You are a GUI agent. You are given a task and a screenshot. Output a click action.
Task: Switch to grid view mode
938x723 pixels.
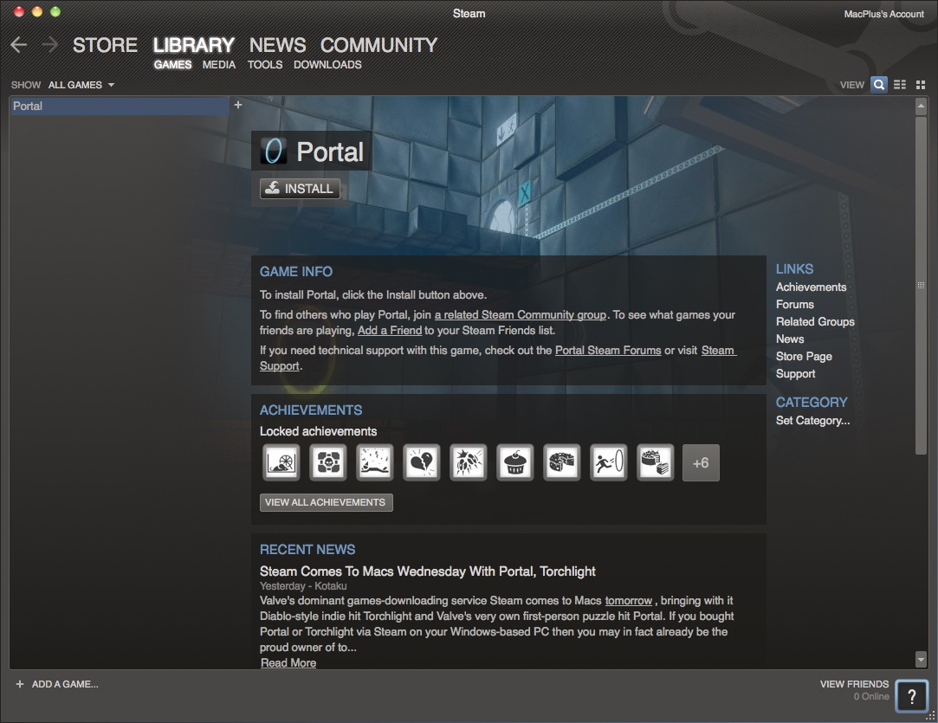click(x=921, y=85)
